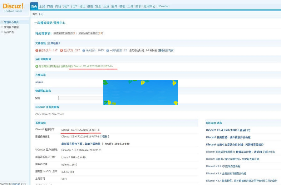The height and width of the screenshot is (185, 281).
Task: Click the red warning icon beside 被修改文件
Action: (x=36, y=51)
